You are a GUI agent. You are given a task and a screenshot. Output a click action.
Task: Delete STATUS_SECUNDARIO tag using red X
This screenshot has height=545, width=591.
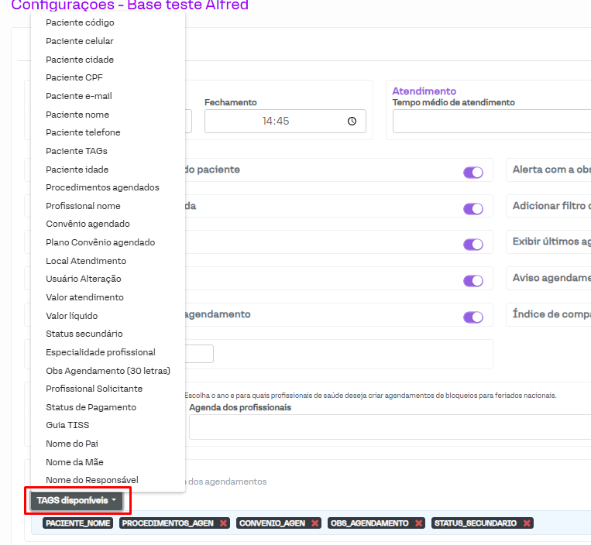click(527, 523)
